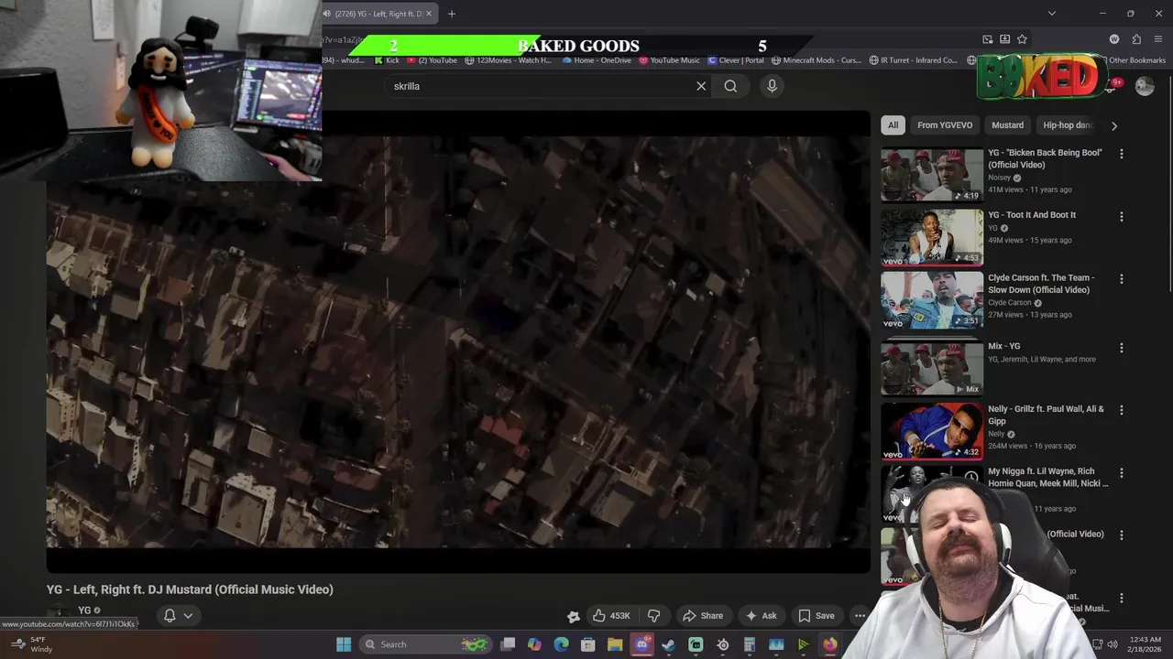Like the video with 453K likes
This screenshot has height=659, width=1173.
pos(611,616)
